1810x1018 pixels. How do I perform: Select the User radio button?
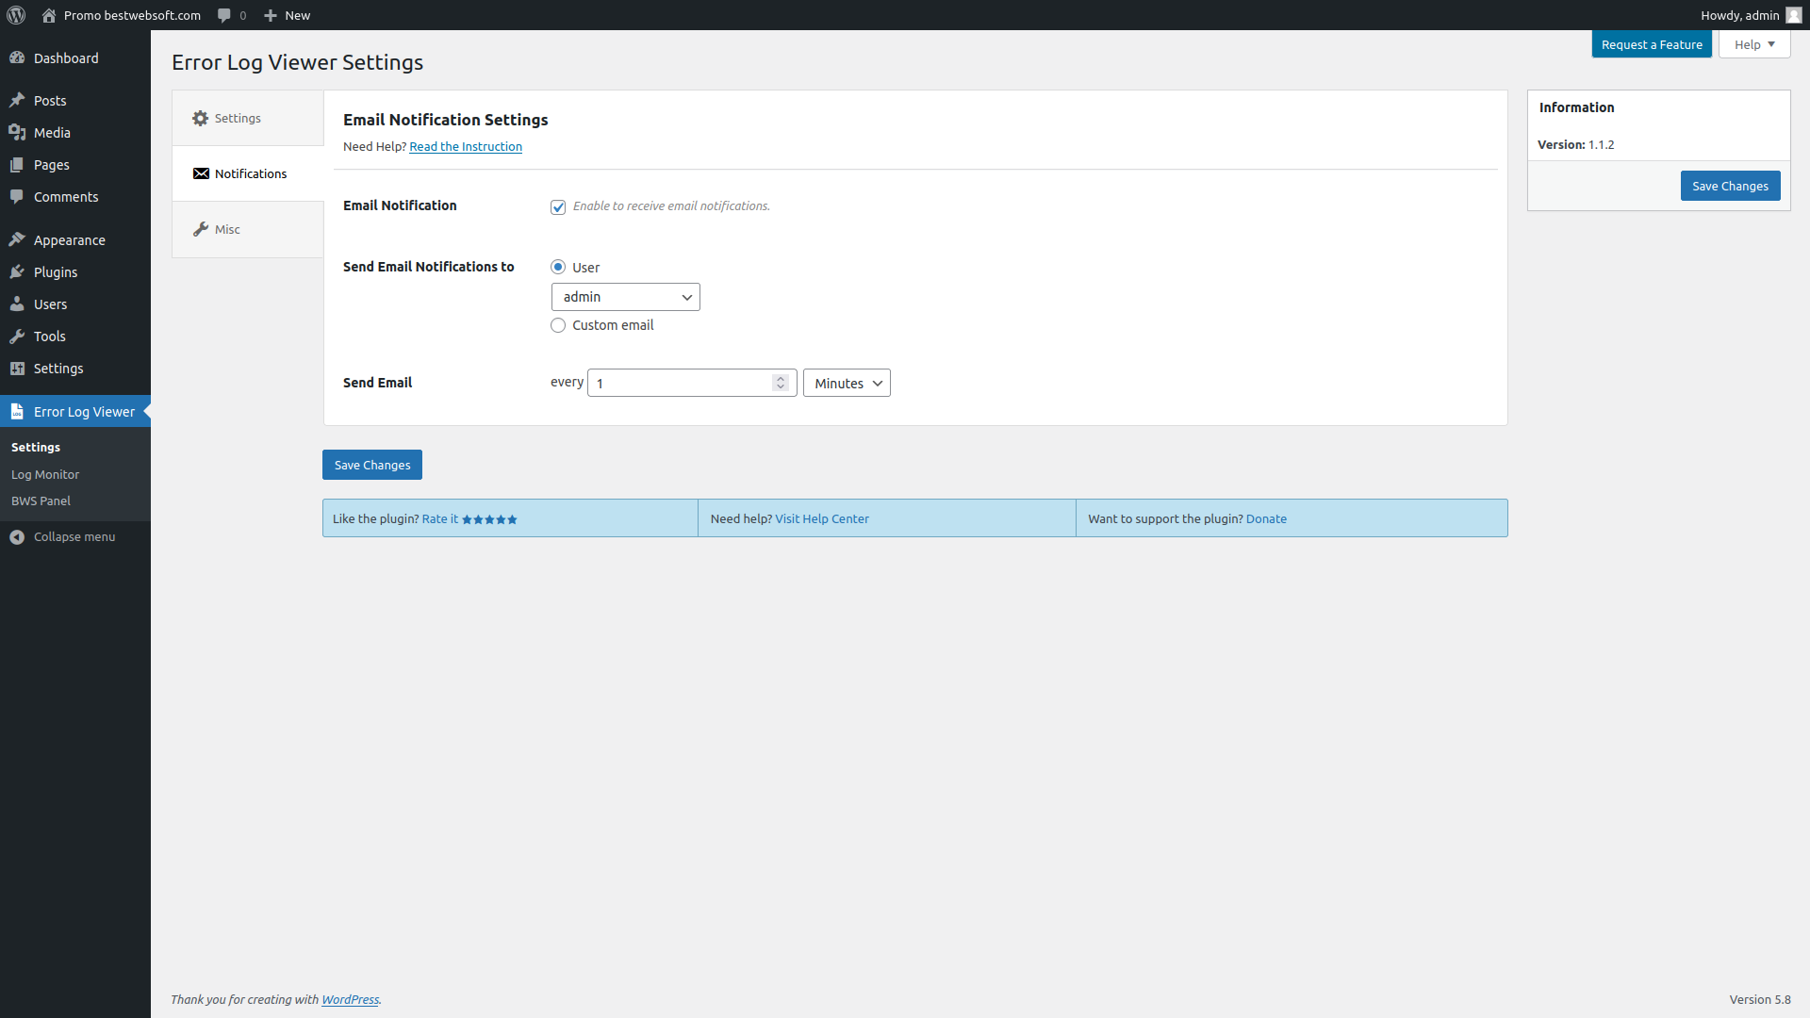click(x=558, y=268)
